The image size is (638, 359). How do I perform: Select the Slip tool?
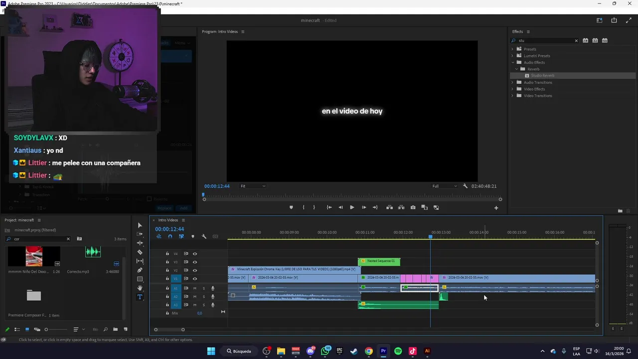click(x=140, y=261)
